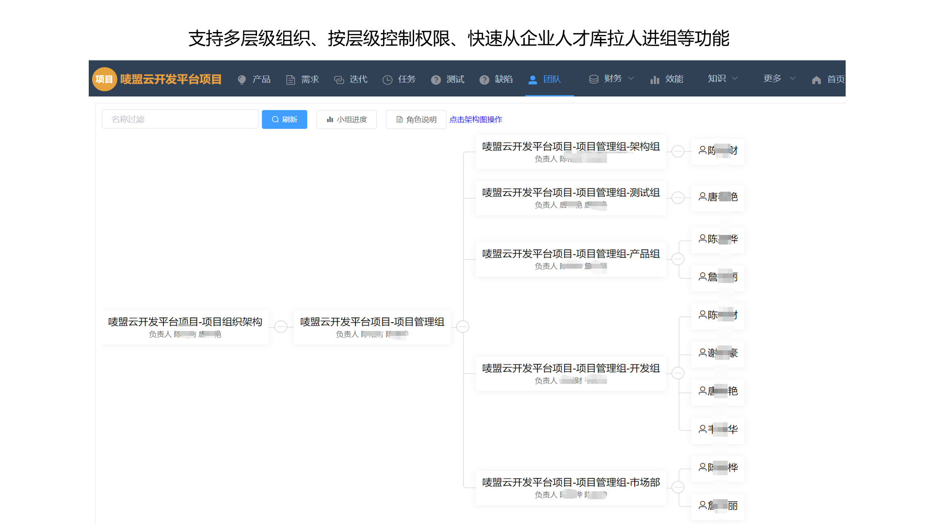Click the 名称过滤 filter input field
The image size is (931, 524).
179,119
